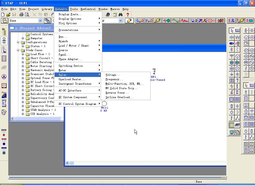Expand the STAR Analysis - 1 node

(23, 110)
